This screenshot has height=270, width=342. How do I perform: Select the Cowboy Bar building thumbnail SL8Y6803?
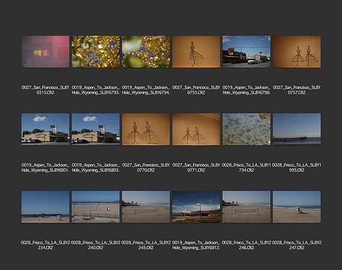pyautogui.click(x=96, y=130)
